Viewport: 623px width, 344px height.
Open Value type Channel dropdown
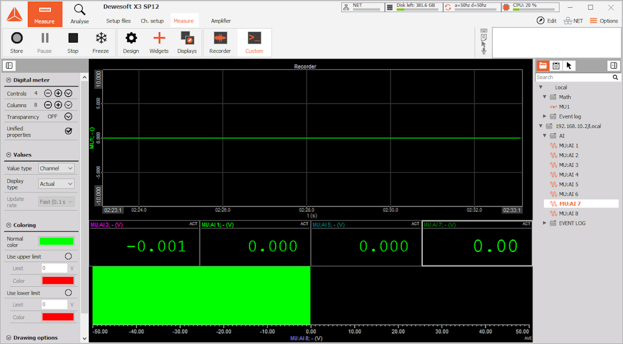point(57,168)
